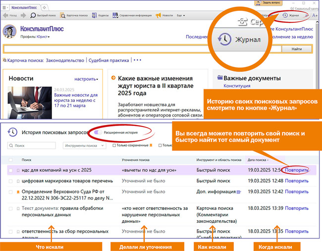Click the query 'ндс для компаний на усн с 2025'
The height and width of the screenshot is (251, 322).
click(56, 170)
